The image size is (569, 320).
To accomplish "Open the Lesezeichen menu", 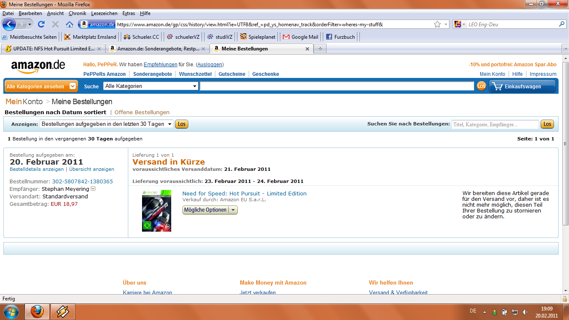I will [104, 13].
